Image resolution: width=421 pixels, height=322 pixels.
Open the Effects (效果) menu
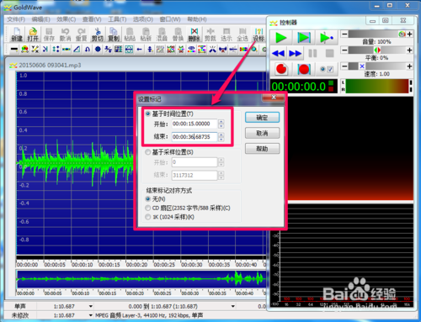point(67,19)
